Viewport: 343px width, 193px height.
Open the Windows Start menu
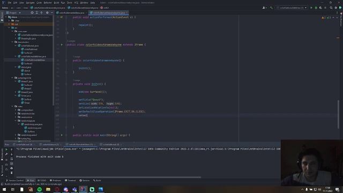[4, 189]
